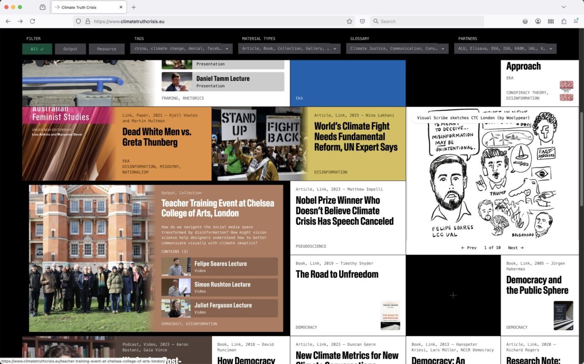Click the Save to Pocket icon
This screenshot has width=584, height=364.
[362, 21]
